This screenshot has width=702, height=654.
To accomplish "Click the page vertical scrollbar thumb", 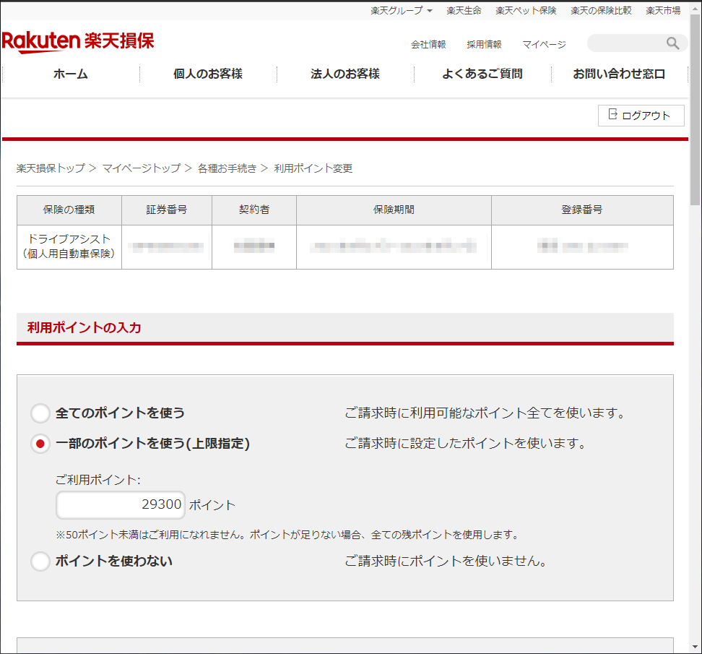I will (695, 110).
